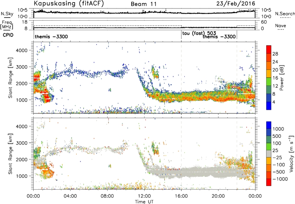Screen dimensions: 295x204
Task: Pick the red bottom segment of Velocity colorbar
Action: click(269, 182)
